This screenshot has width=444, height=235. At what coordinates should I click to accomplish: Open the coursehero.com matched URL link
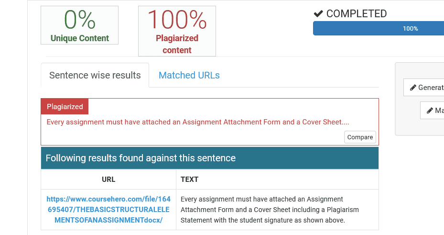(108, 210)
